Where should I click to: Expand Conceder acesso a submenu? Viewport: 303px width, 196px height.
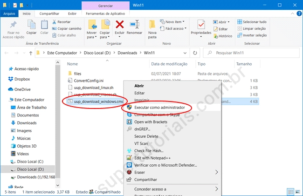[x=217, y=189]
